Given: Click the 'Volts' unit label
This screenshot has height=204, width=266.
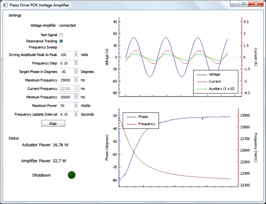Looking at the screenshot, I should pyautogui.click(x=85, y=55).
